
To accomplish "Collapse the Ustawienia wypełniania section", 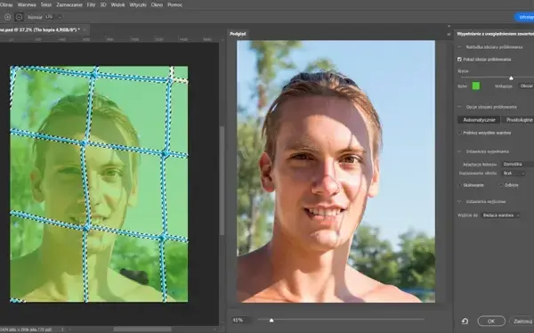I will coord(459,151).
